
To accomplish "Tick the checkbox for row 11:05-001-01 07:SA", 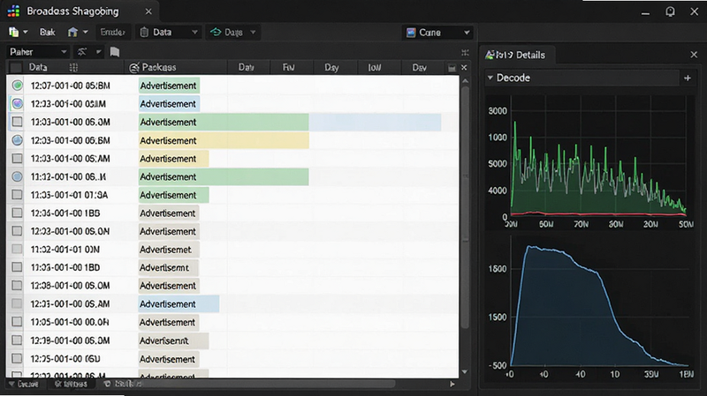I will [x=17, y=194].
